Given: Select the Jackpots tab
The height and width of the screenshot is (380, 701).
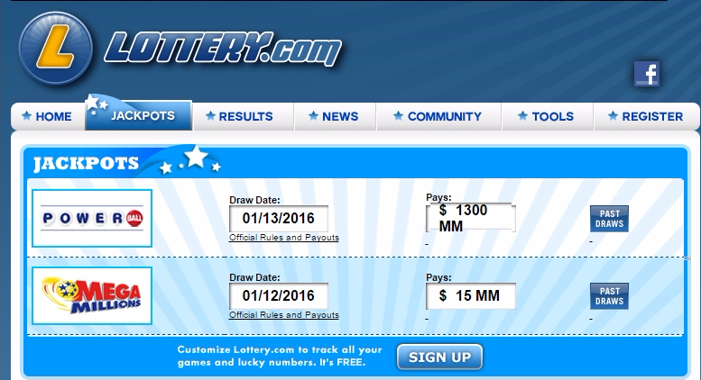Looking at the screenshot, I should click(x=139, y=116).
